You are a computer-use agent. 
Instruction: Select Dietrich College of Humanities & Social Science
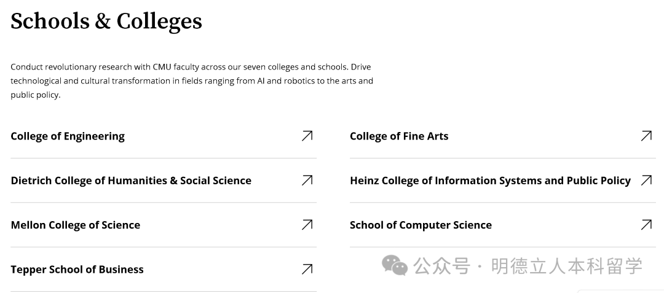tap(131, 181)
